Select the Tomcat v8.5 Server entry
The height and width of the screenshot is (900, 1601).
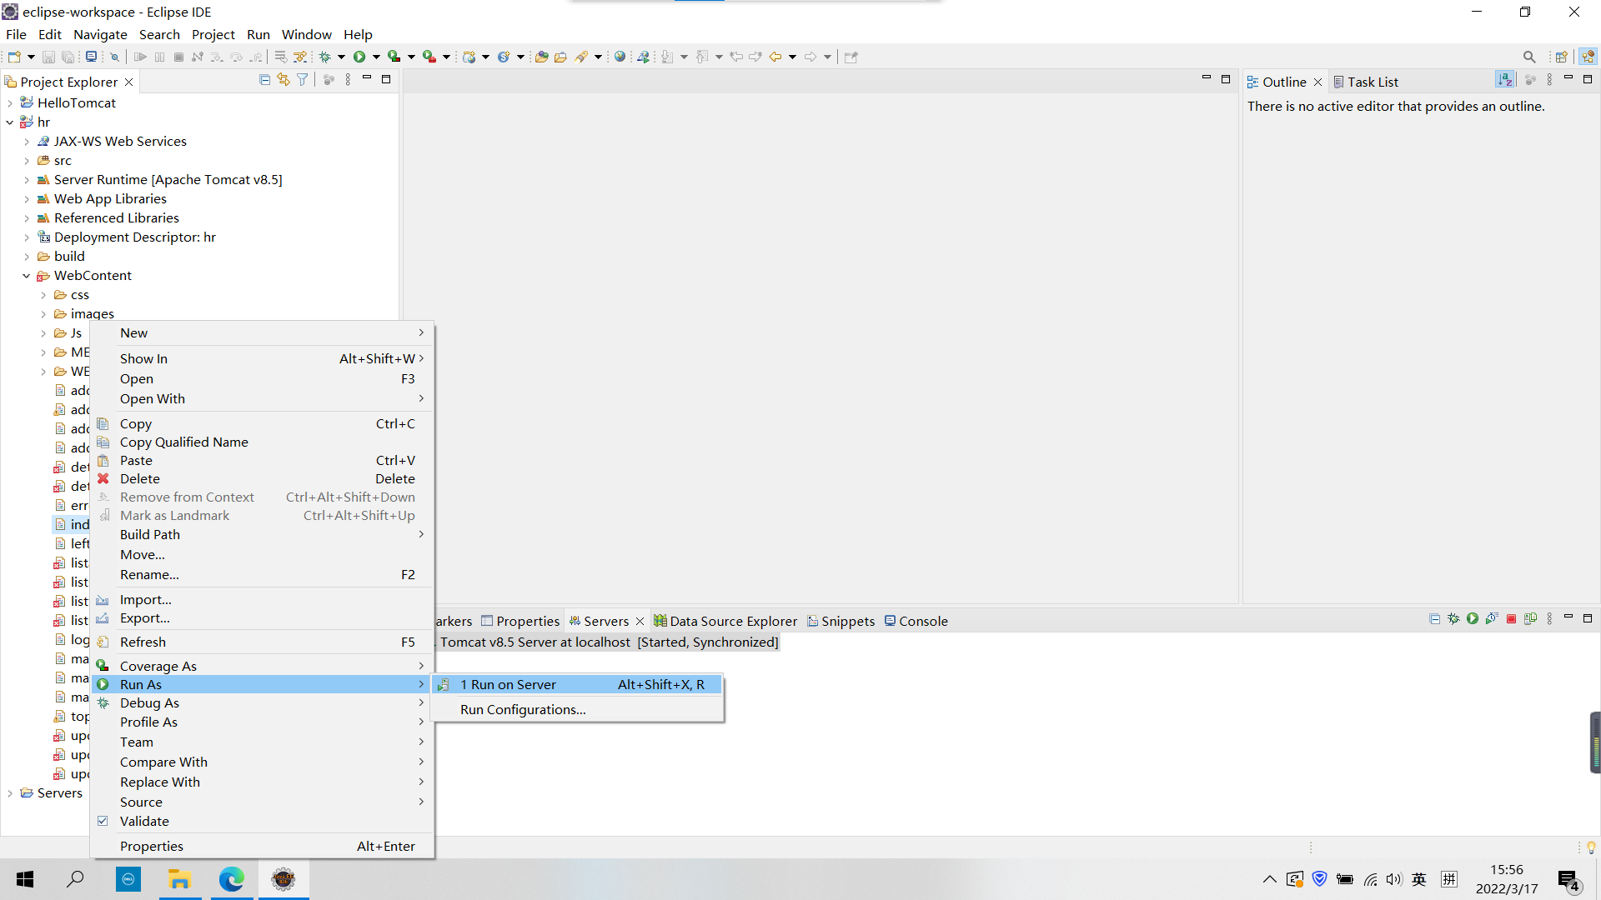[609, 642]
